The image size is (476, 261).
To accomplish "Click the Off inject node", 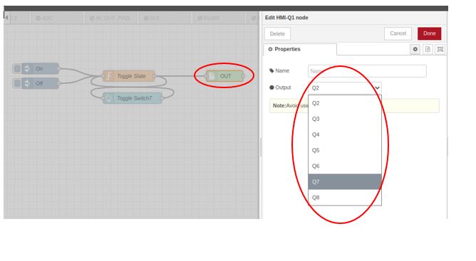I will [40, 83].
